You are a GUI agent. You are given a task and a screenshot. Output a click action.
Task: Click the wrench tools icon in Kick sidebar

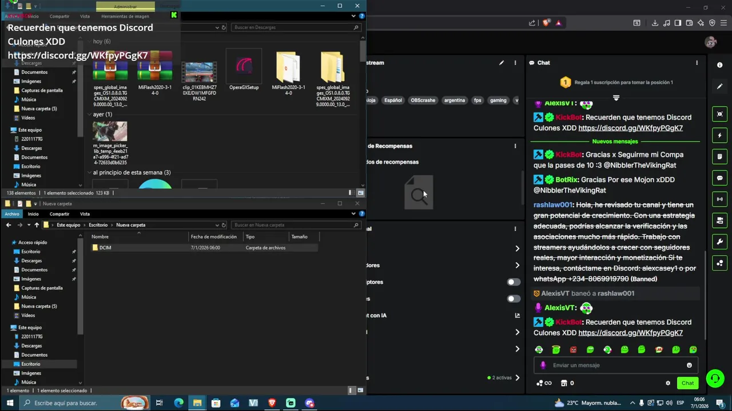point(720,242)
